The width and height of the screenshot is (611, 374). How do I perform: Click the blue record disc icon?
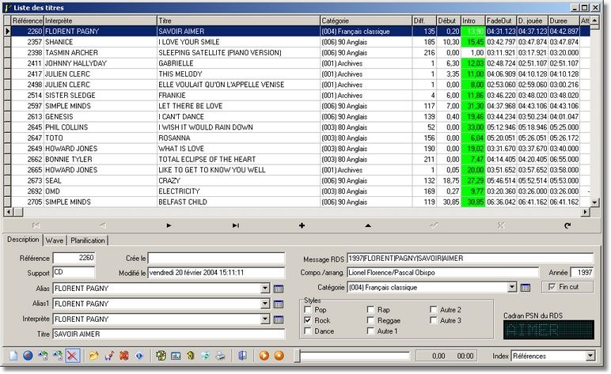point(28,356)
